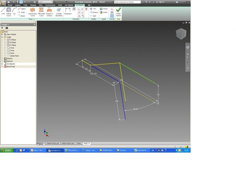The image size is (236, 177).
Task: Collapse the Origin folder in browser
Action: pyautogui.click(x=2, y=37)
